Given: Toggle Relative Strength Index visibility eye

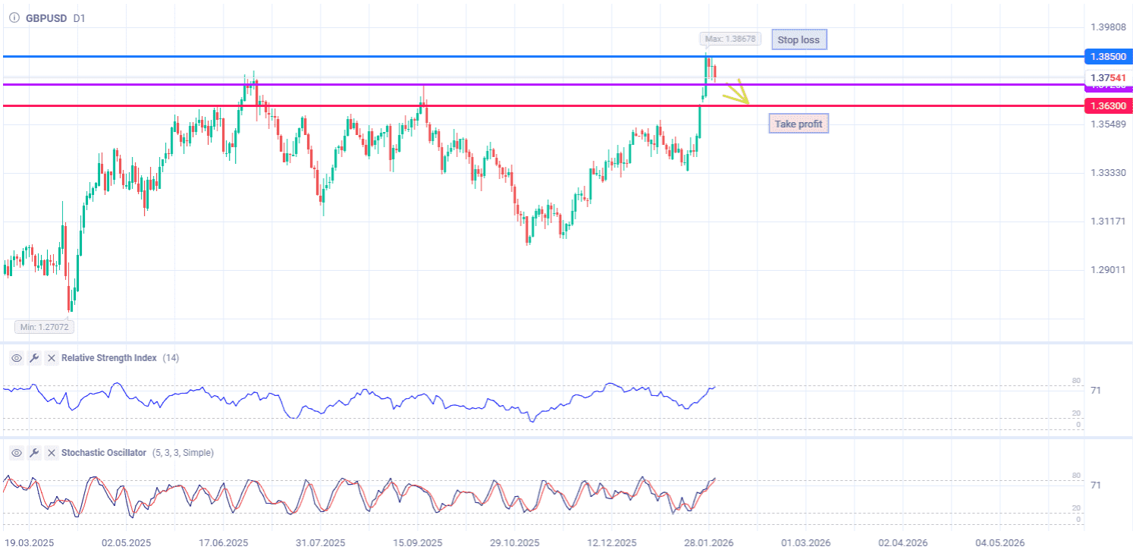Looking at the screenshot, I should pyautogui.click(x=17, y=358).
